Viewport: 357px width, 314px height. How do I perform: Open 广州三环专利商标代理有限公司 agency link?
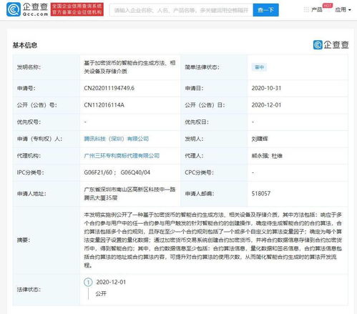(x=122, y=156)
